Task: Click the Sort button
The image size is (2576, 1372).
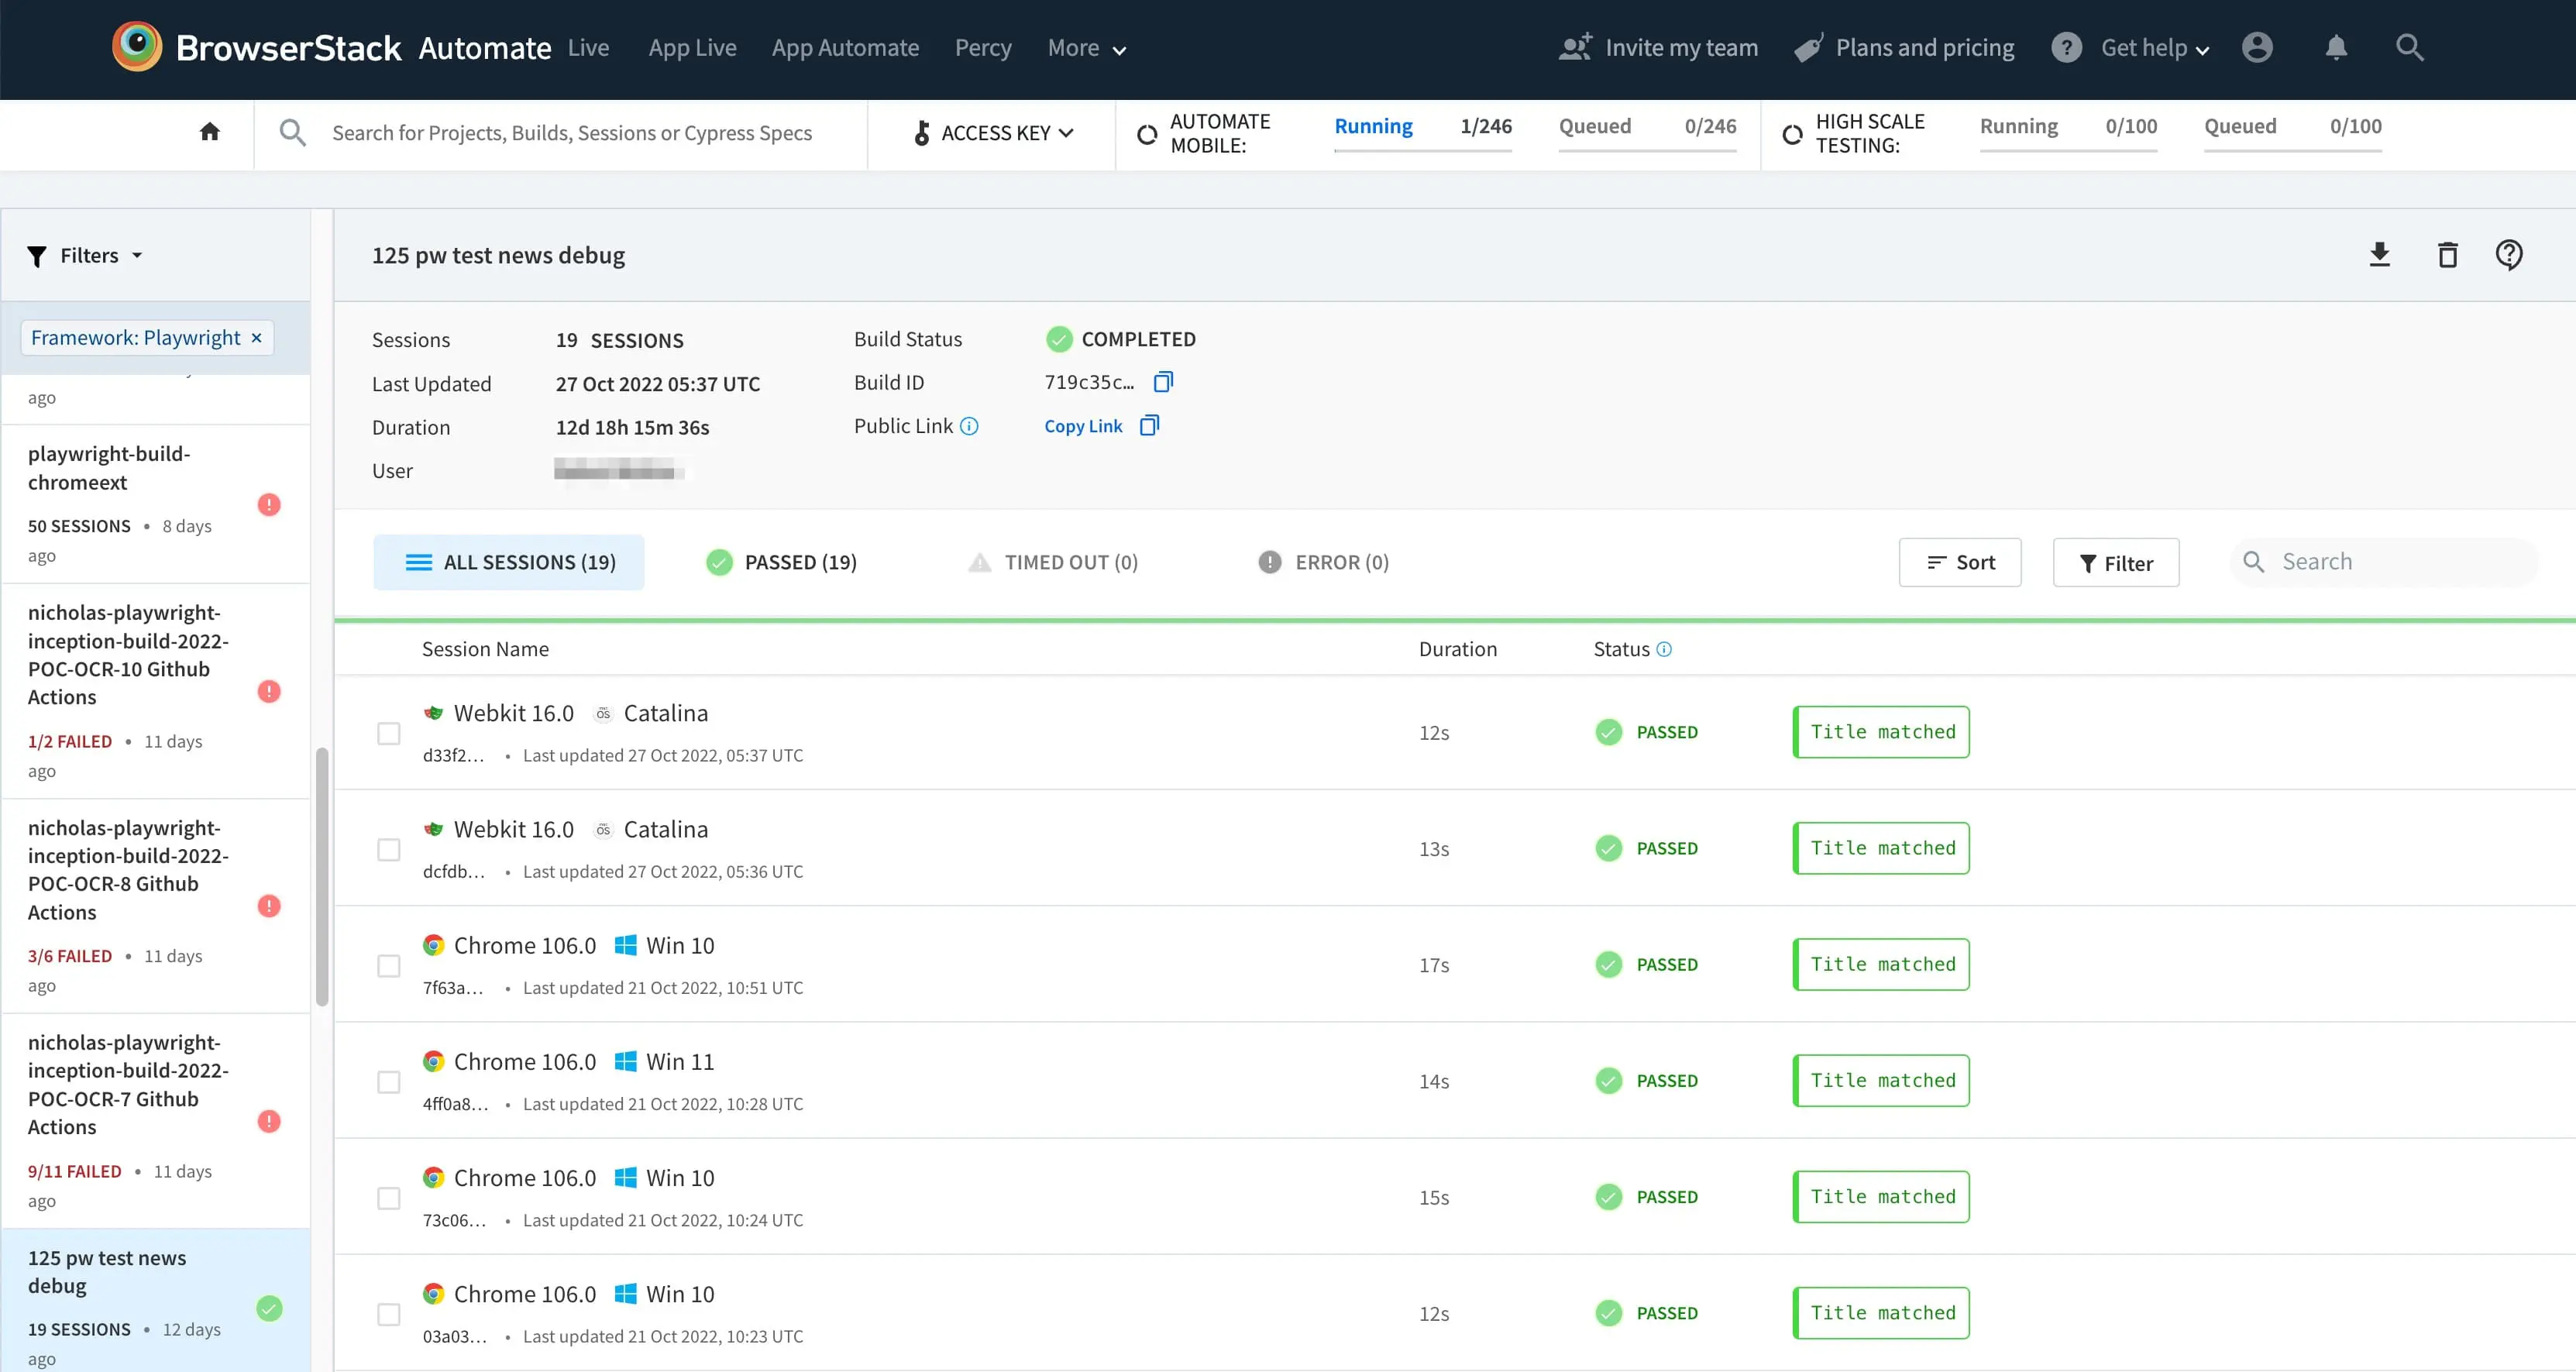Action: 1960,562
